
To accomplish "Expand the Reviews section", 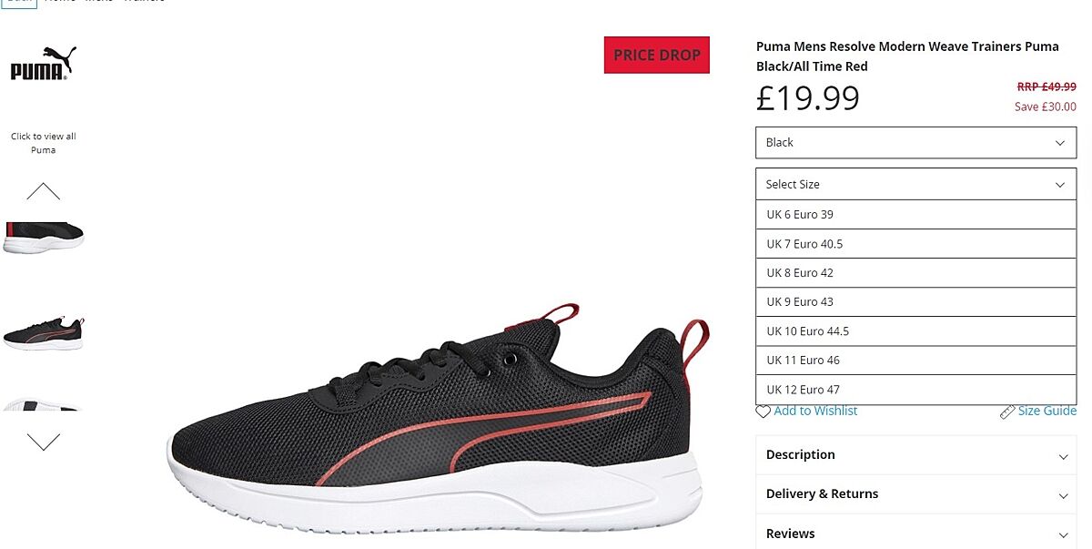I will 916,534.
